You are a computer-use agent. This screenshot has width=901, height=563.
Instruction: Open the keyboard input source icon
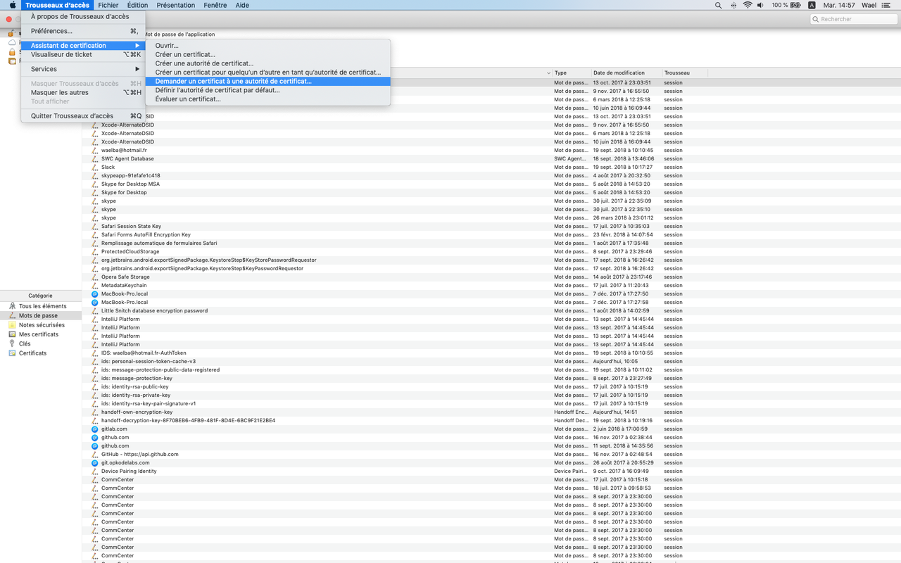pos(812,5)
